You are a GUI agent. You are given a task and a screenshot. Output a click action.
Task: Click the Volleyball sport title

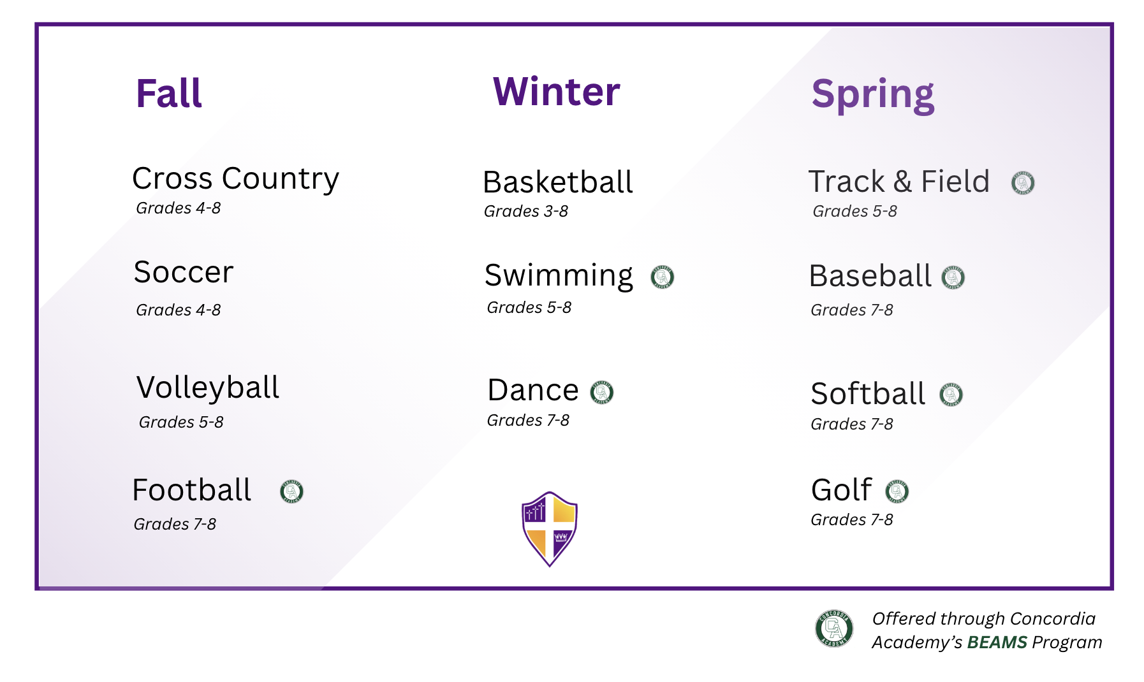(x=208, y=388)
